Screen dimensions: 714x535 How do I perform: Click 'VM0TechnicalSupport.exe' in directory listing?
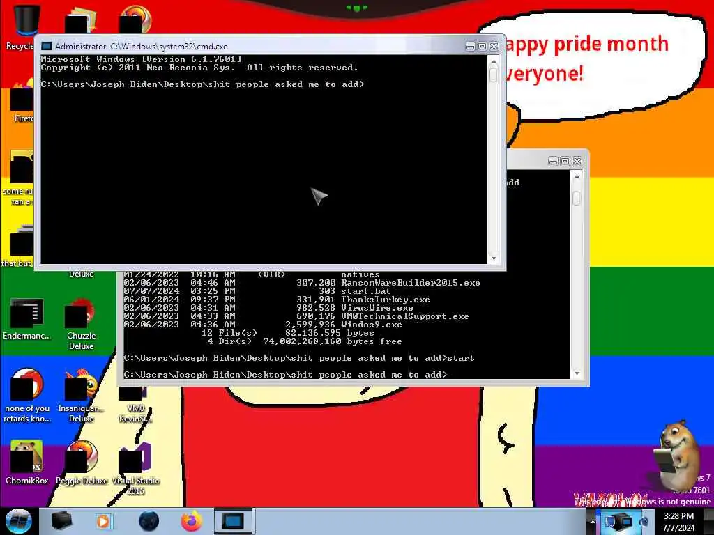pyautogui.click(x=405, y=316)
